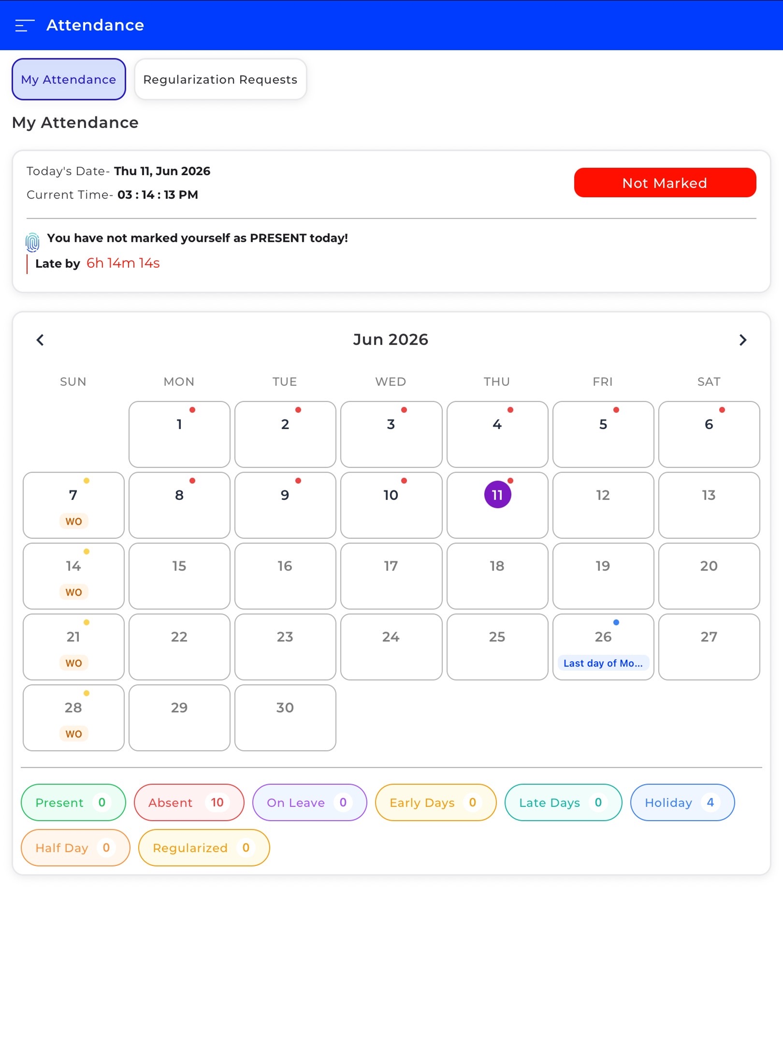The width and height of the screenshot is (783, 1044).
Task: Select the Present 0 status chip
Action: [73, 802]
